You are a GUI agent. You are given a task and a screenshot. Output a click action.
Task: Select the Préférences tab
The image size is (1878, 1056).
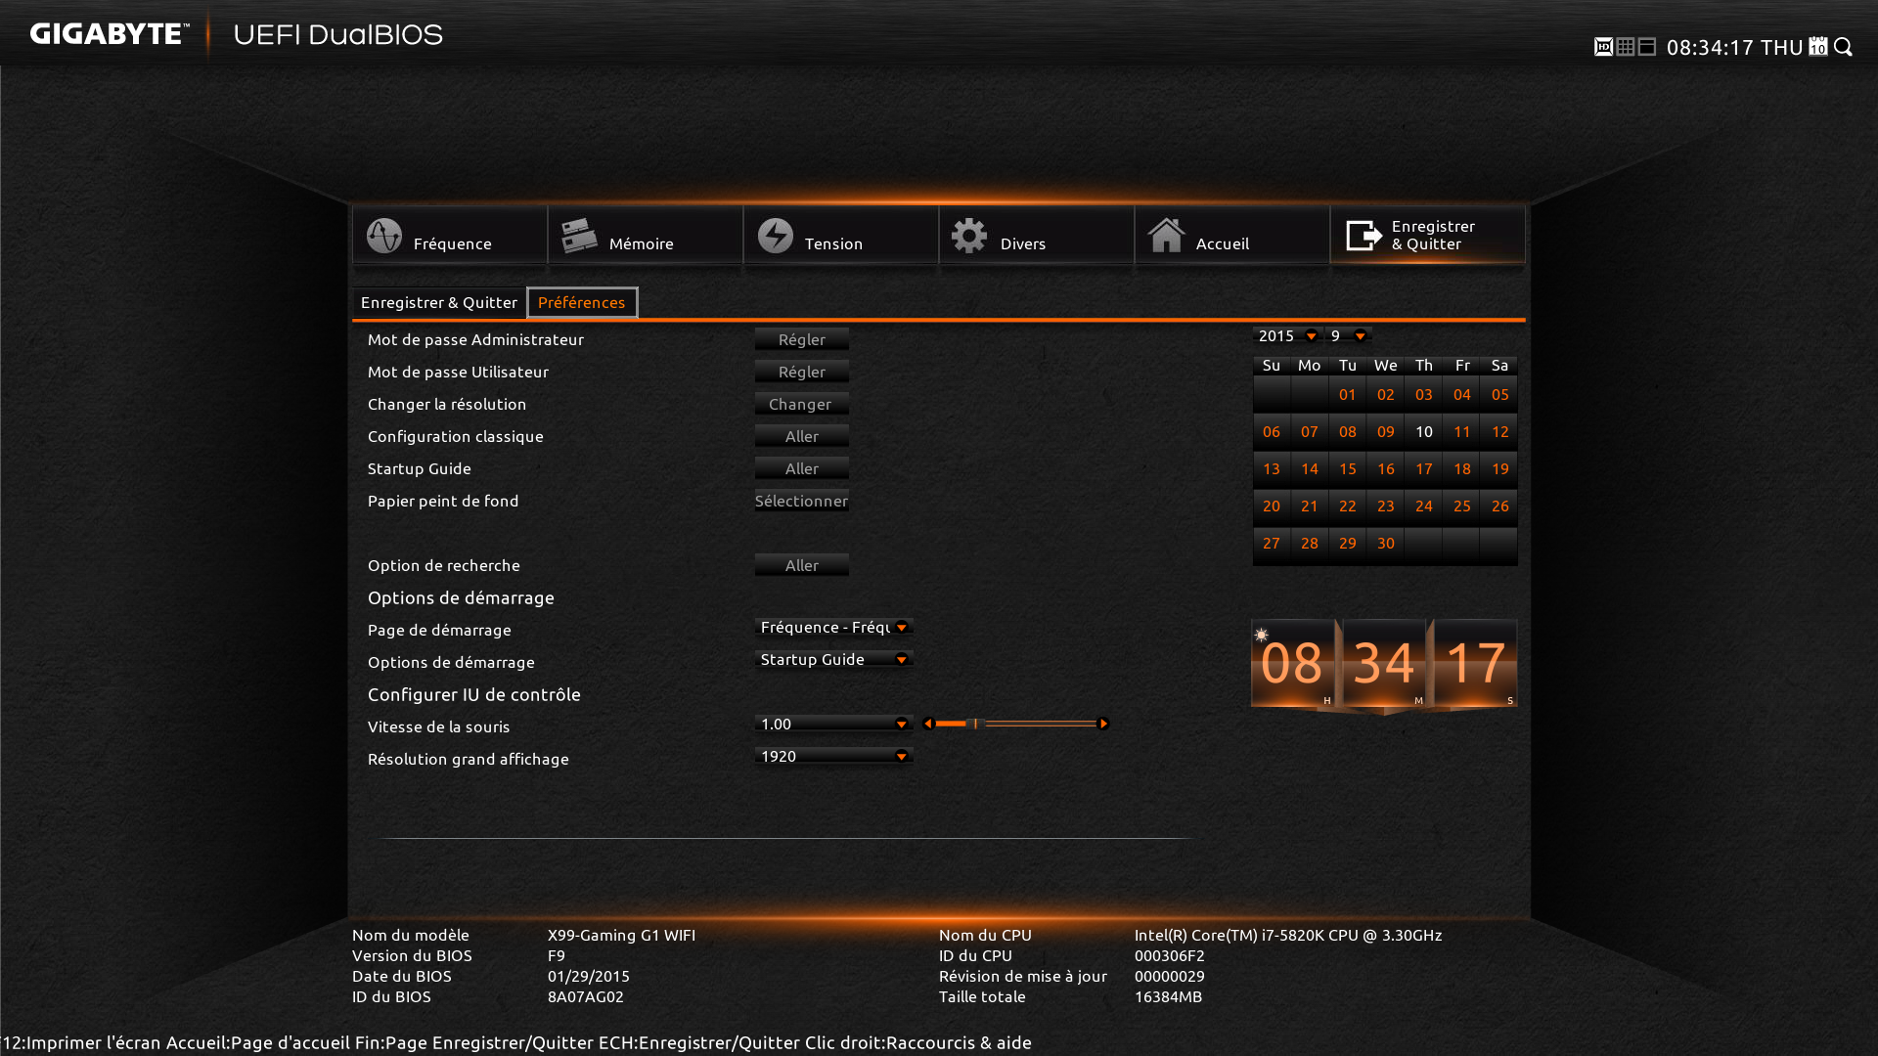582,303
